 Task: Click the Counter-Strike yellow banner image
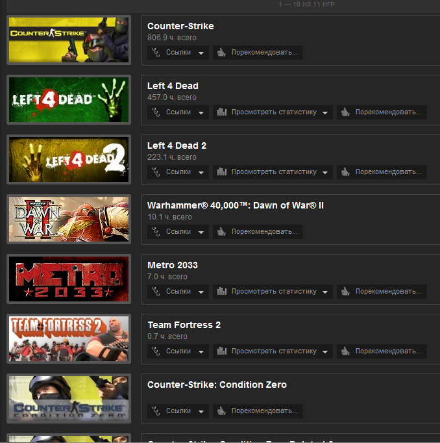[x=69, y=40]
